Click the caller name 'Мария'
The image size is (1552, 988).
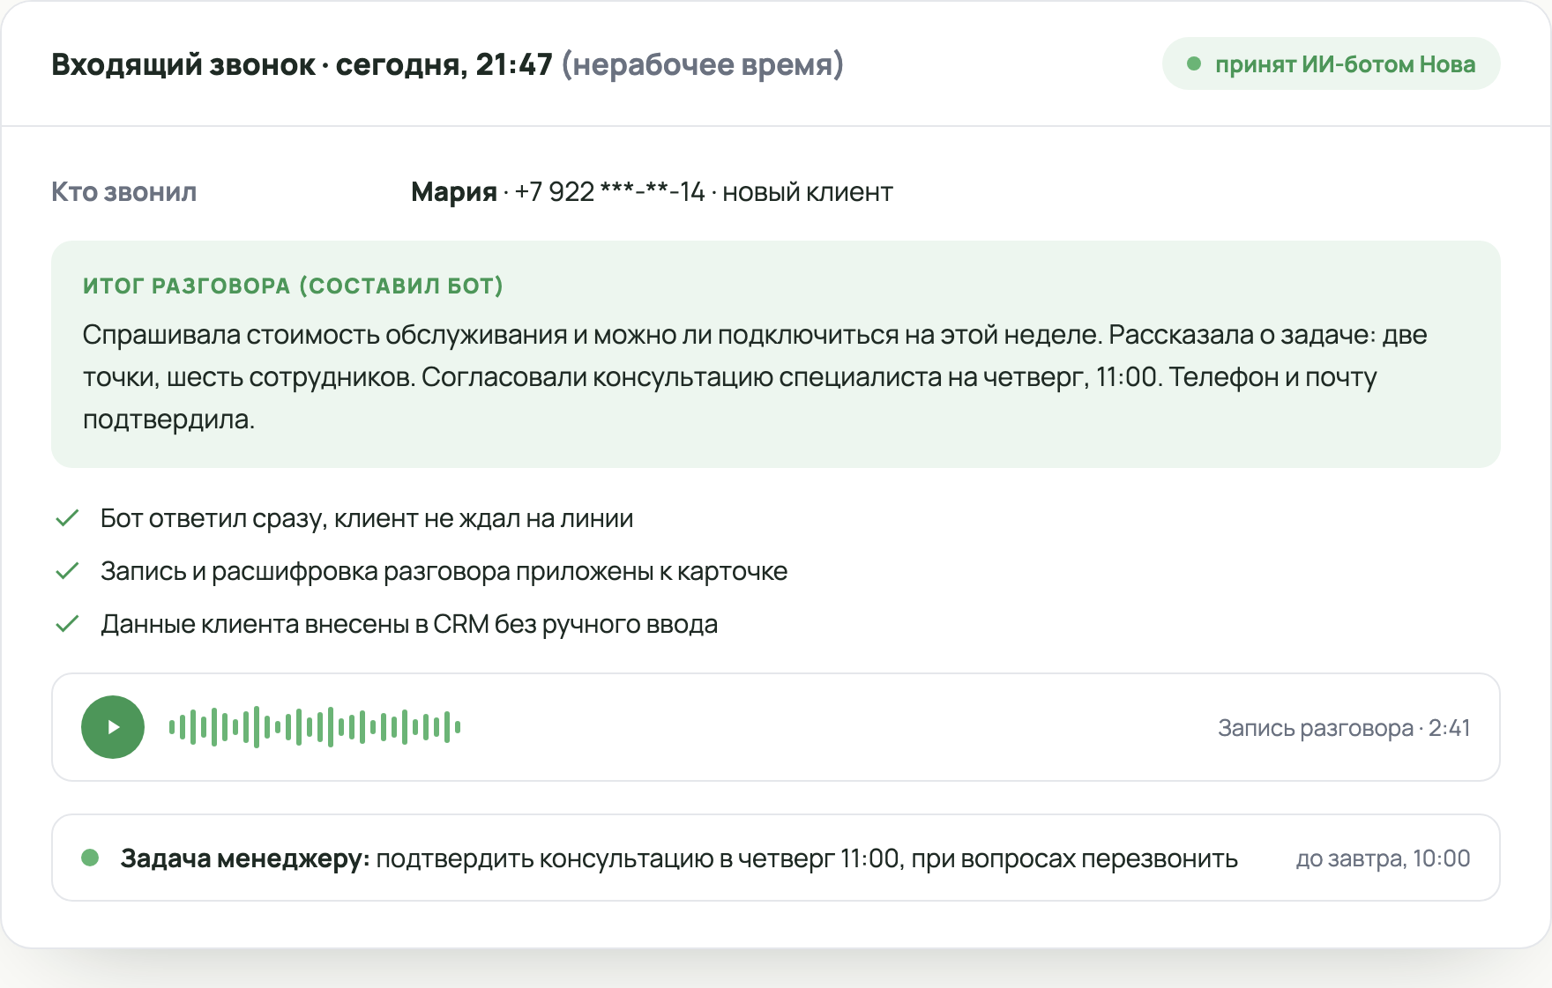pos(454,191)
